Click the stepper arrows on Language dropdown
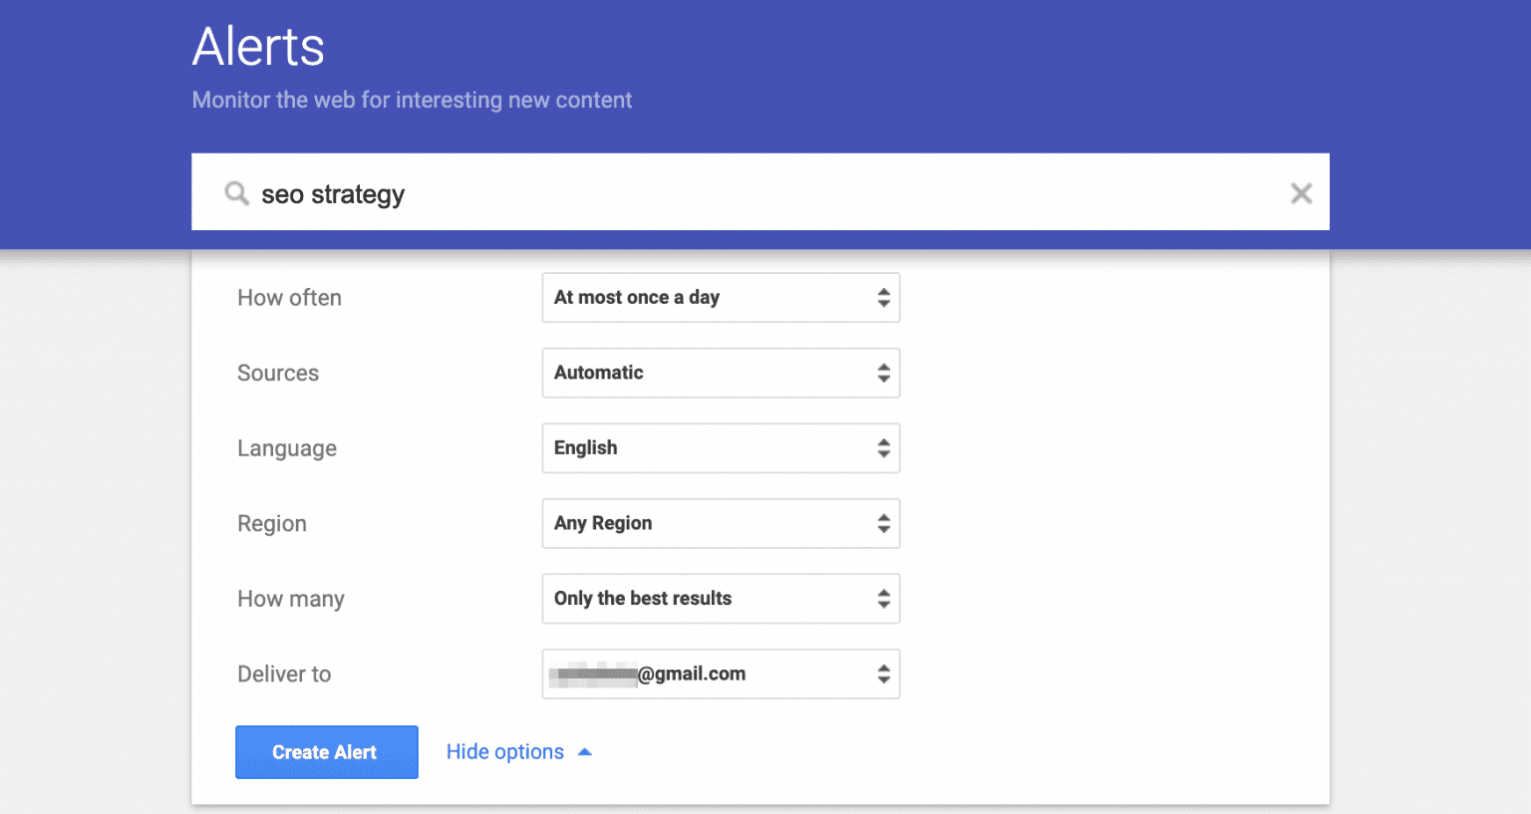Viewport: 1531px width, 814px height. point(884,447)
